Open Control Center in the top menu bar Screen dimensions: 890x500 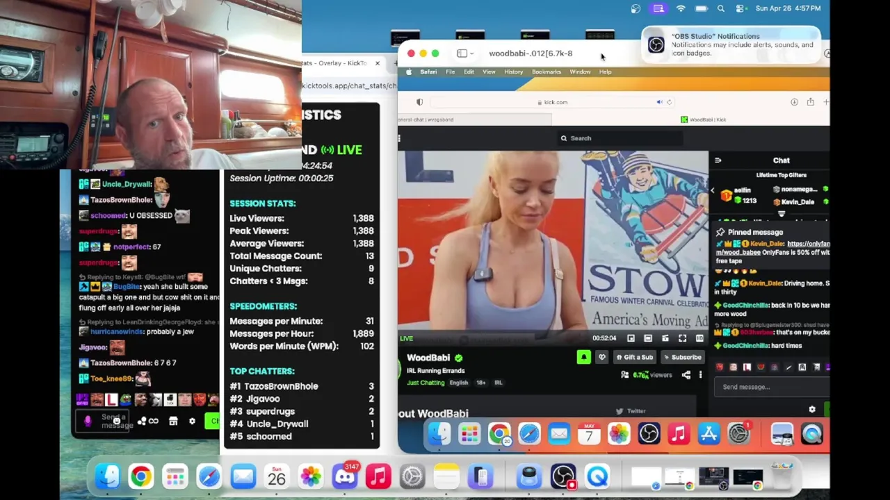point(741,8)
